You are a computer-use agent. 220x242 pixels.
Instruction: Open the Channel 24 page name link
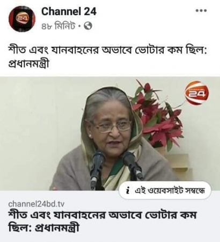[69, 12]
